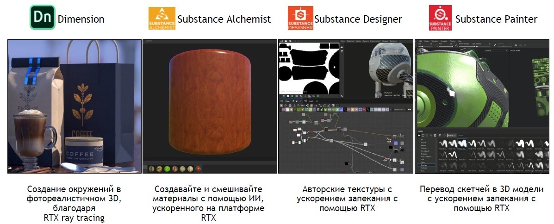Select the green material sphere in Alchemist

coord(167,168)
